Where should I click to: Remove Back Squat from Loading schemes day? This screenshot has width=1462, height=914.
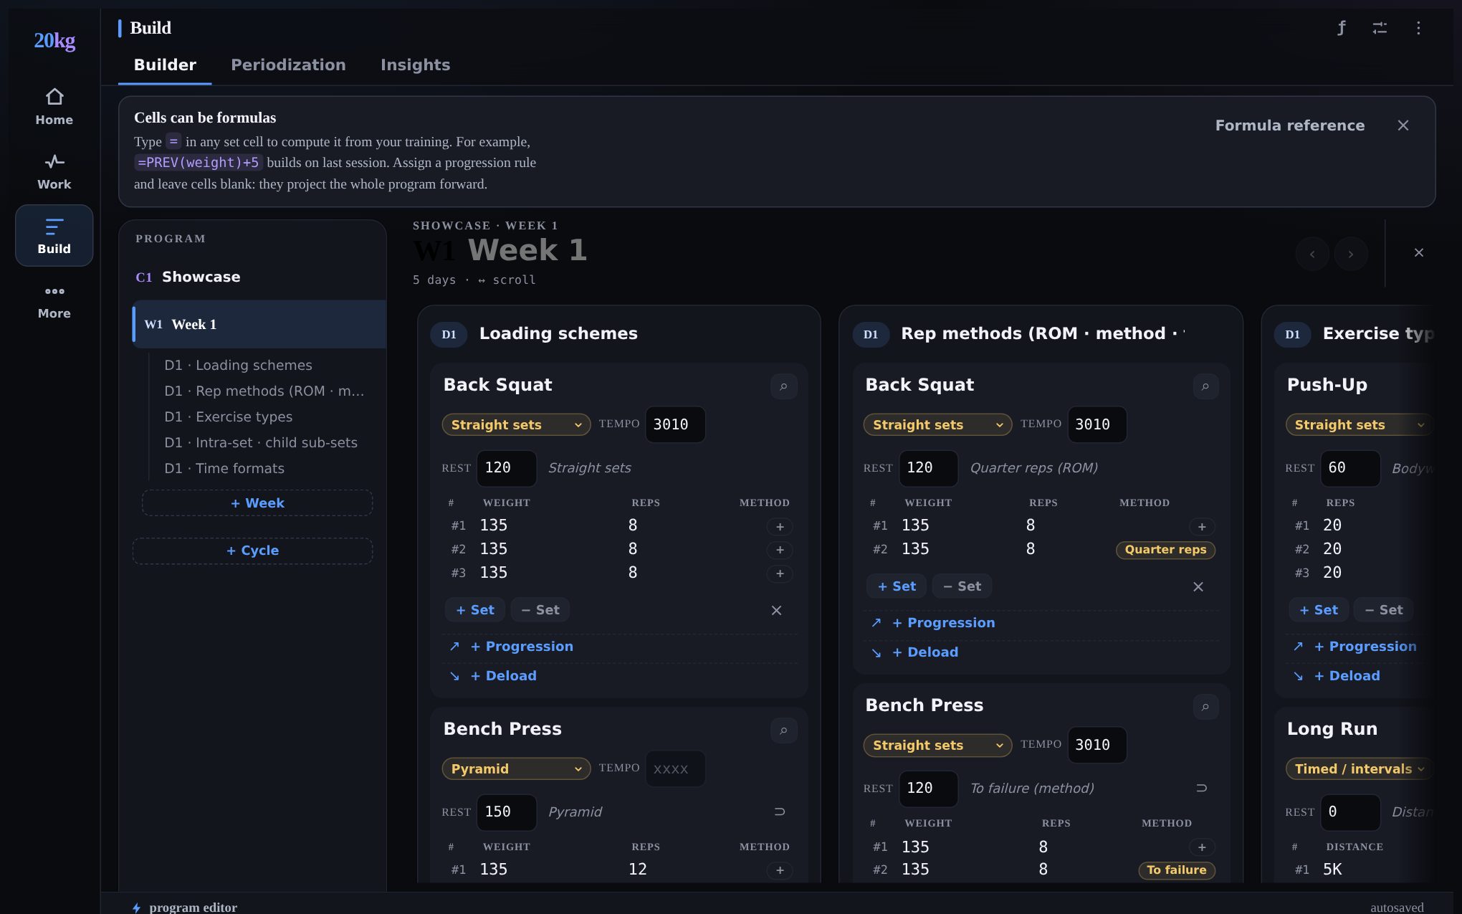click(776, 610)
